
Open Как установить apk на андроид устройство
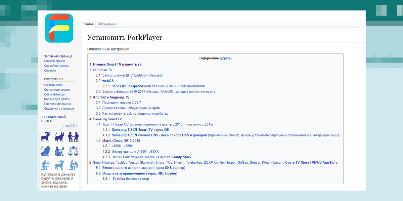click(x=135, y=114)
